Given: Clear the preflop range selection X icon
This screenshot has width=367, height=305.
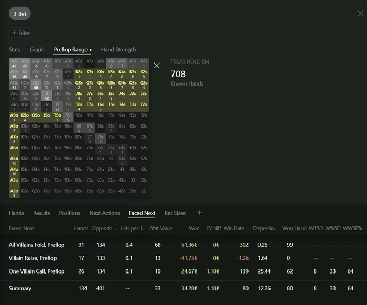Looking at the screenshot, I should tap(157, 66).
